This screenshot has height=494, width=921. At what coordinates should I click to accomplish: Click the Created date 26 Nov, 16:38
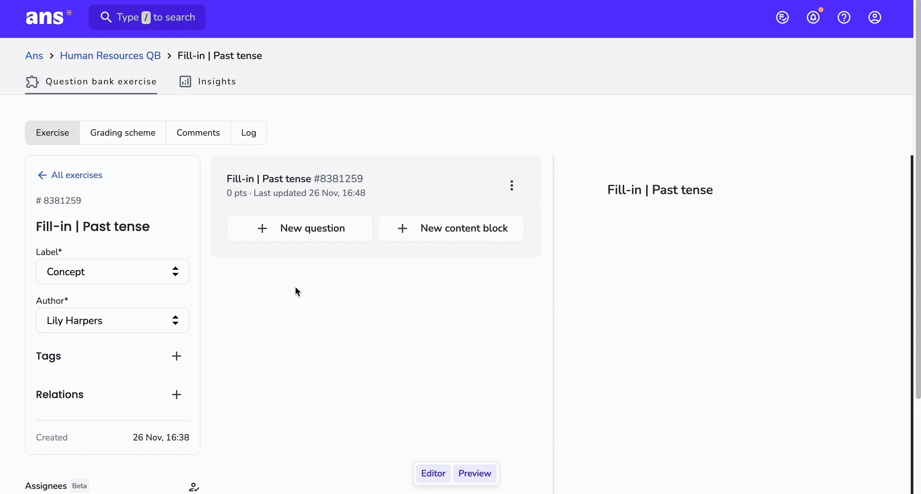[161, 437]
